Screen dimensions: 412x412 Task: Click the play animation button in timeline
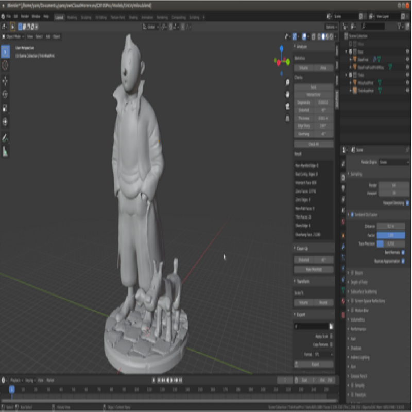172,380
